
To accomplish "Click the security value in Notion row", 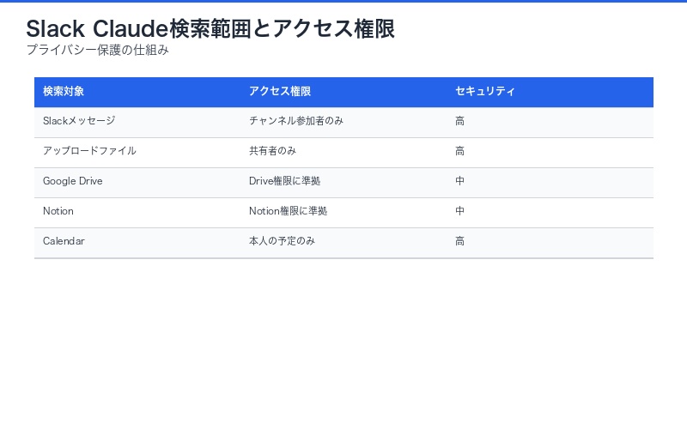I will (x=460, y=212).
